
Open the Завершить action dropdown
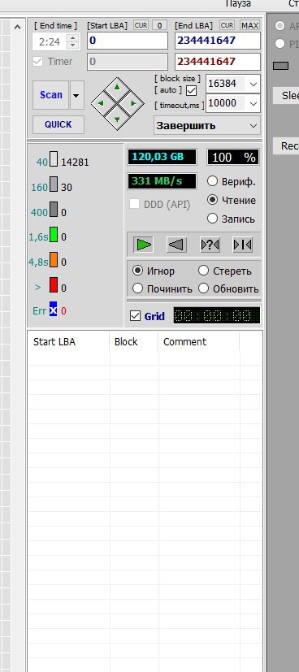pyautogui.click(x=207, y=126)
